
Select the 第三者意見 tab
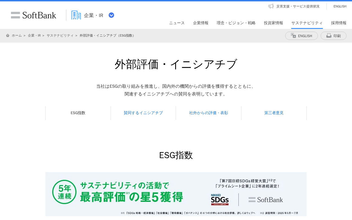click(274, 113)
